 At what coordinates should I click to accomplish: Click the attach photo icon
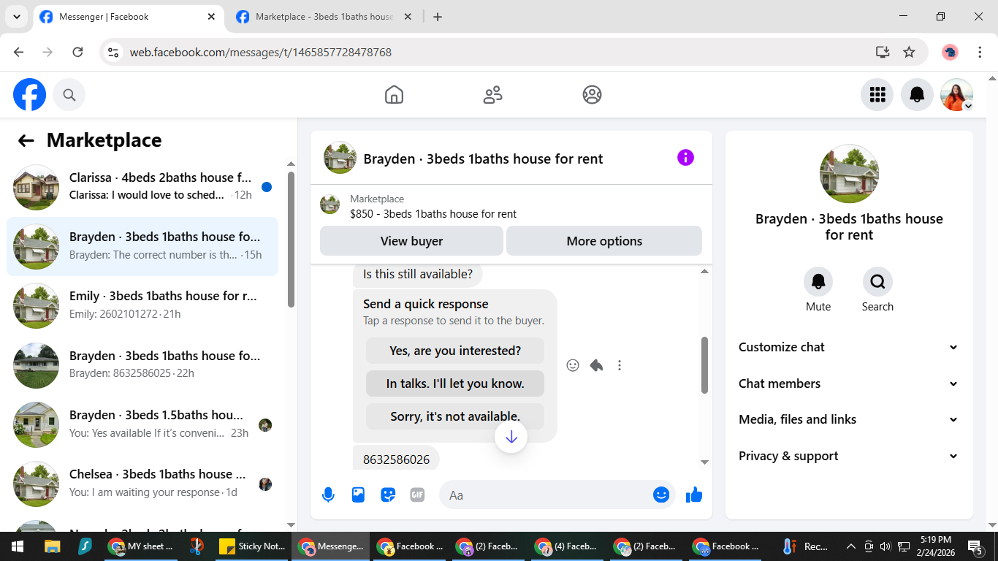pyautogui.click(x=358, y=495)
